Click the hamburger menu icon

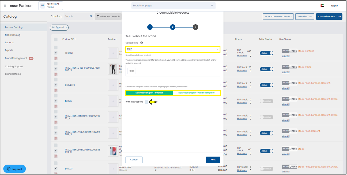coord(5,6)
